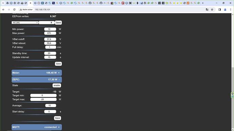
Task: Click the green circle overlay icon at right edge
Action: coord(232,97)
